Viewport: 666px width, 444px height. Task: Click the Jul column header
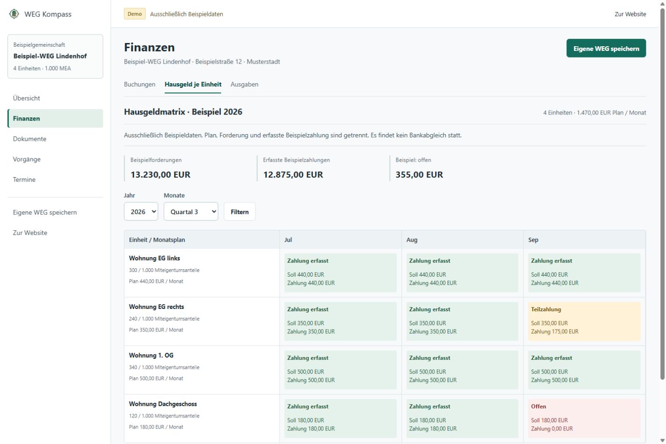tap(340, 240)
